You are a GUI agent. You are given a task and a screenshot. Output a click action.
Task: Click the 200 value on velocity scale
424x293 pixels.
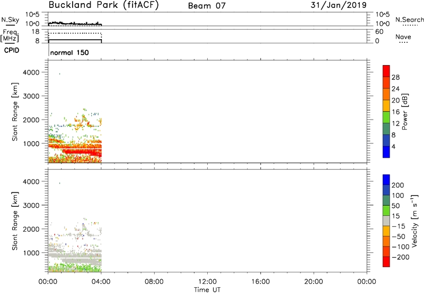click(398, 185)
